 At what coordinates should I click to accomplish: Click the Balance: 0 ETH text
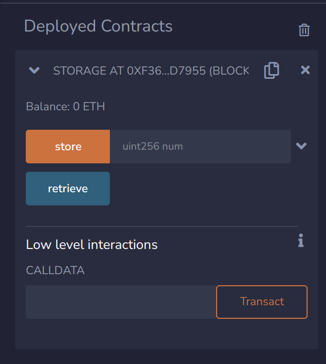coord(65,107)
